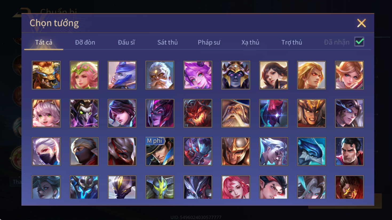
Task: Pick the masked white-haired ninja girl
Action: pos(46,151)
